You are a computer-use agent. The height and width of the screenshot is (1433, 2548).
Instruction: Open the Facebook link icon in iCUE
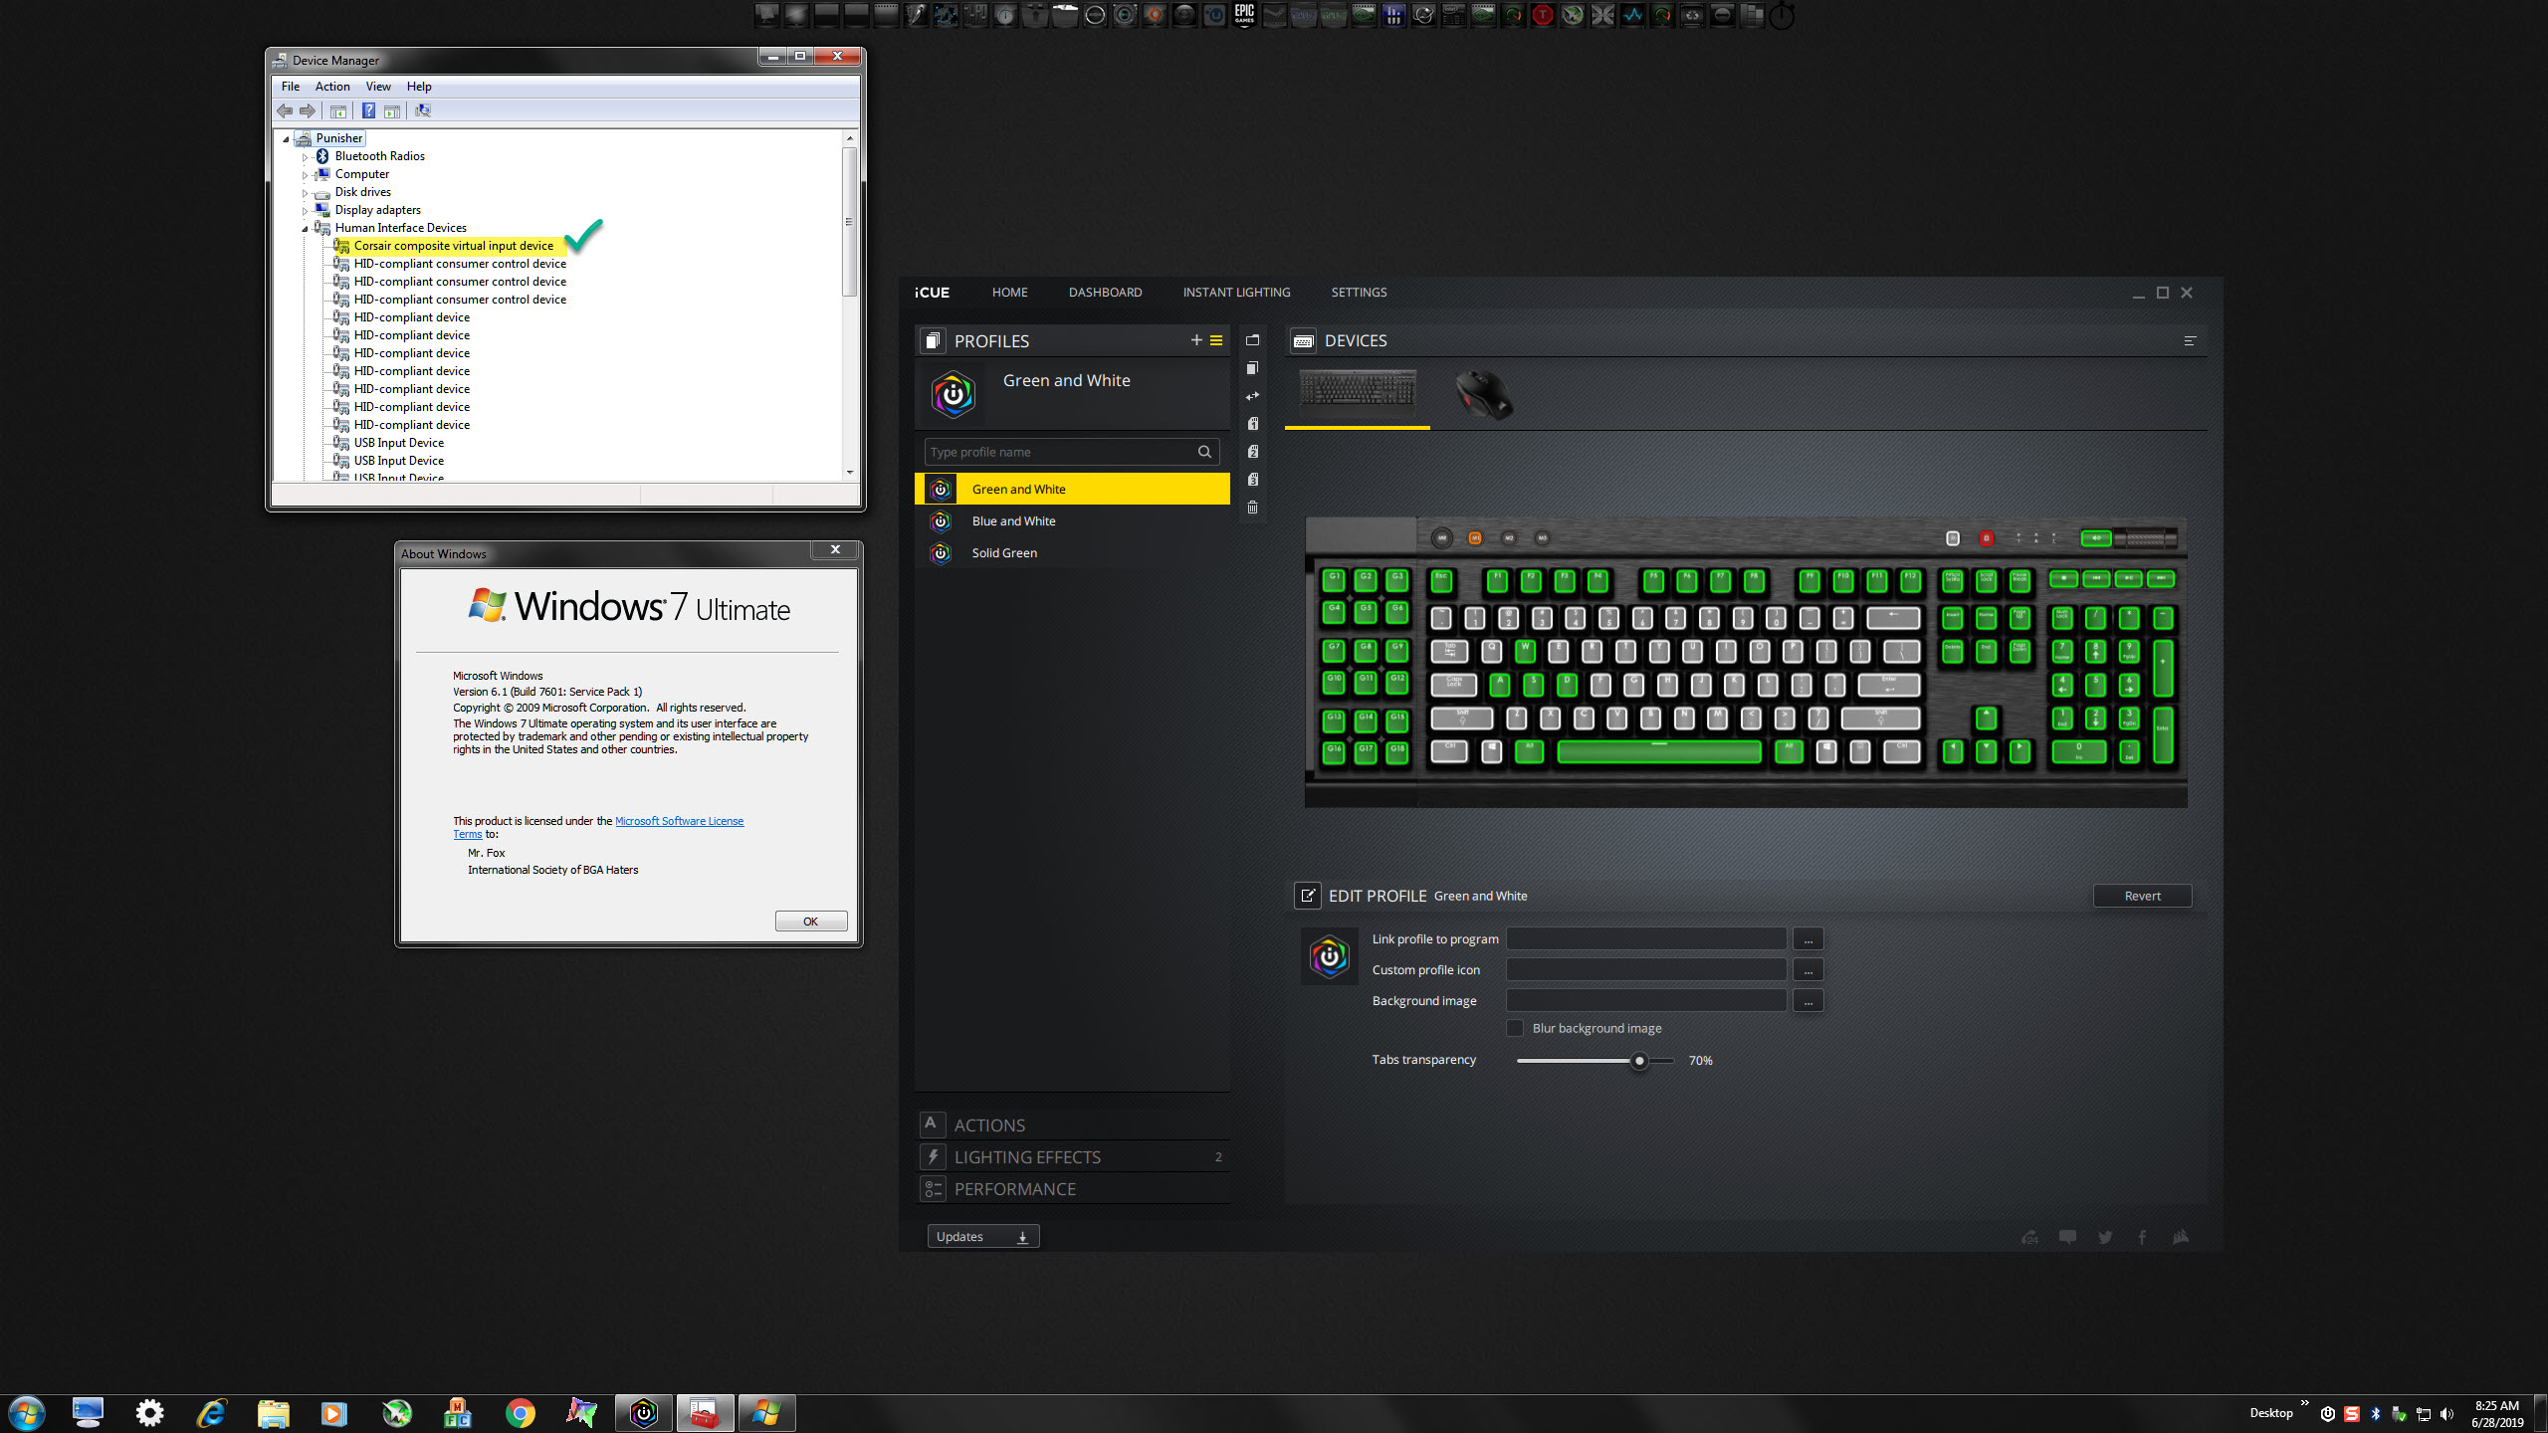point(2142,1237)
